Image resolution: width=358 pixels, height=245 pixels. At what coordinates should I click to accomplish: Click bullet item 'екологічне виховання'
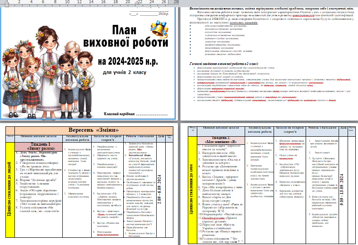pos(218,32)
